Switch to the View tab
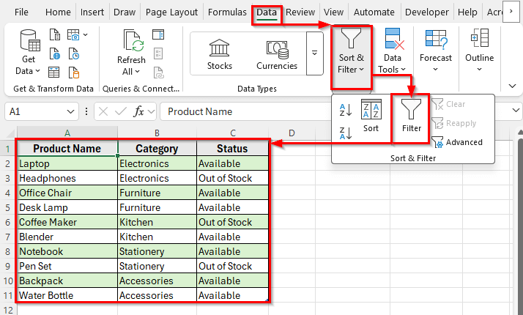523x315 pixels. tap(333, 12)
